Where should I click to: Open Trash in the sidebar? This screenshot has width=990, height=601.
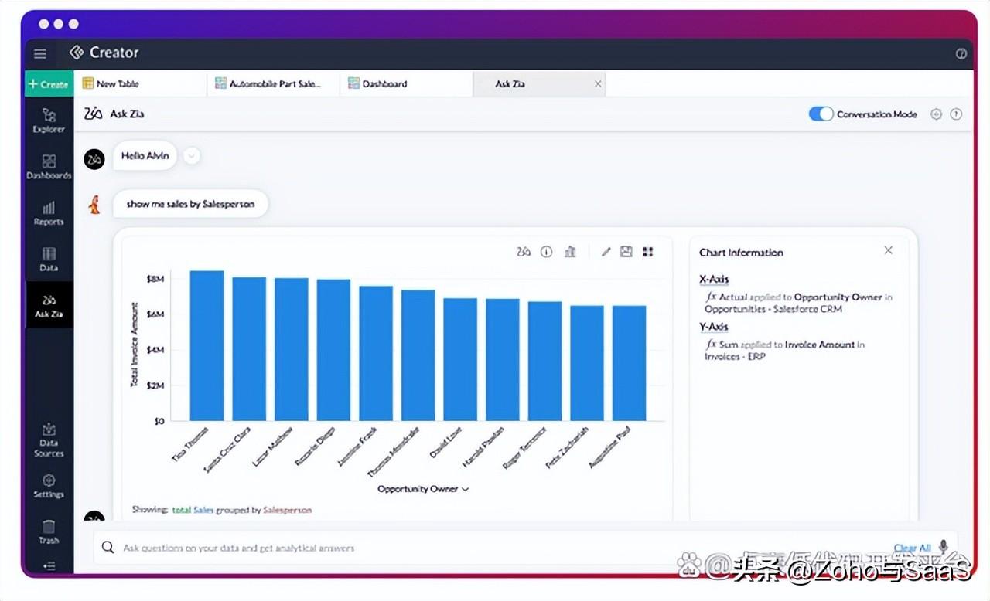pos(49,532)
